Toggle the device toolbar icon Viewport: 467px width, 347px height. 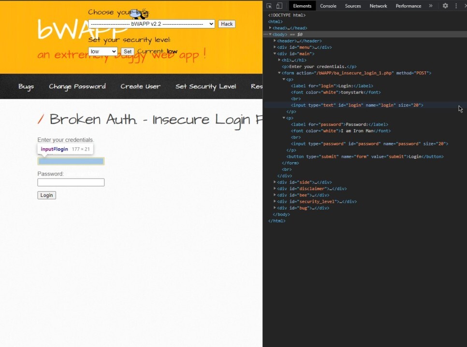pyautogui.click(x=279, y=6)
